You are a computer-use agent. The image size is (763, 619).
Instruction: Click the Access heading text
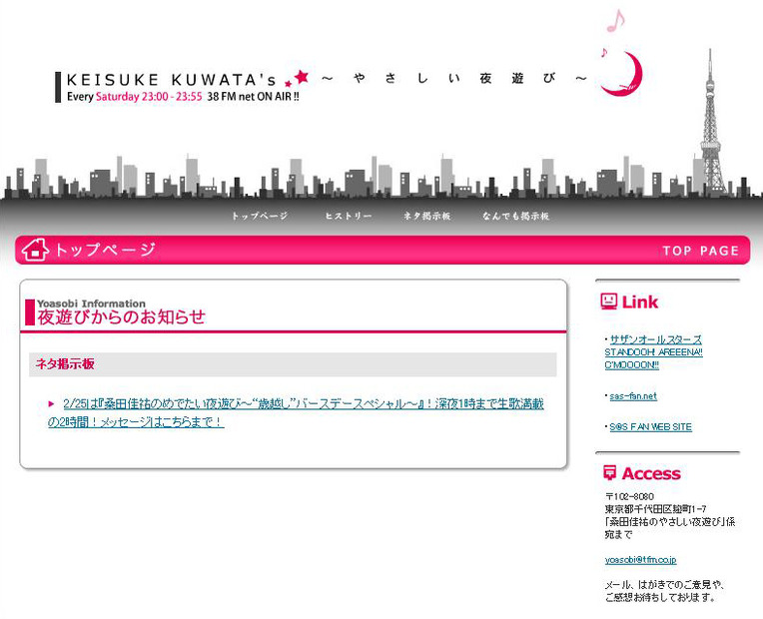[x=651, y=473]
